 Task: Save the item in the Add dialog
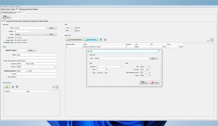click(x=144, y=83)
